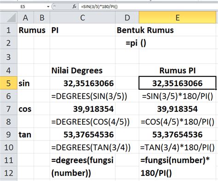Select row 12 header
218x181 pixels.
tap(9, 173)
